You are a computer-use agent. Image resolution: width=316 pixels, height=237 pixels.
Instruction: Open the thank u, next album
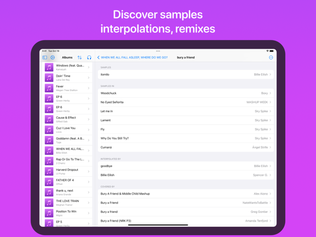click(x=68, y=192)
